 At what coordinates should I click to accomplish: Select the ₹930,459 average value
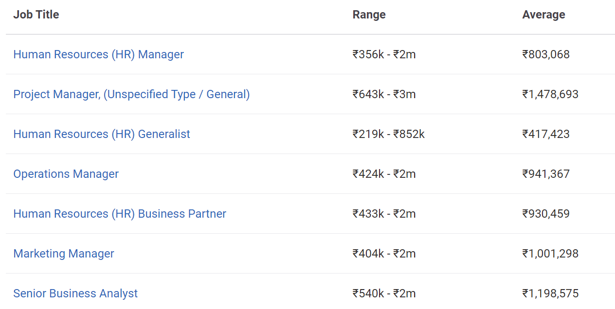pyautogui.click(x=546, y=214)
